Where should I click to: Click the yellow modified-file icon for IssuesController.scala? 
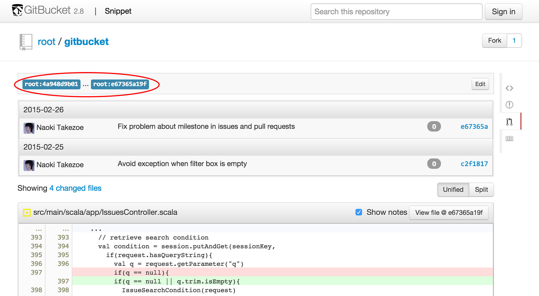[27, 212]
